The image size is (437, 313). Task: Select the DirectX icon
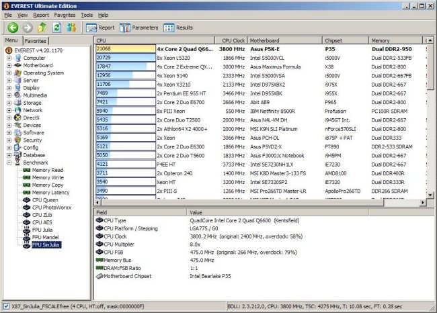[18, 118]
